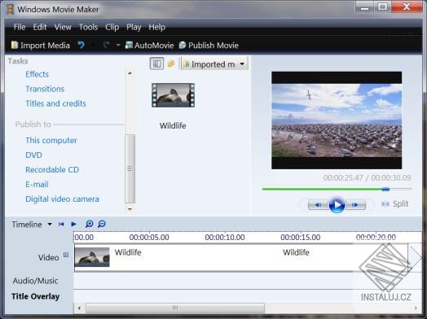
Task: Click the timeline horizontal scrollbar thumb
Action: [175, 308]
